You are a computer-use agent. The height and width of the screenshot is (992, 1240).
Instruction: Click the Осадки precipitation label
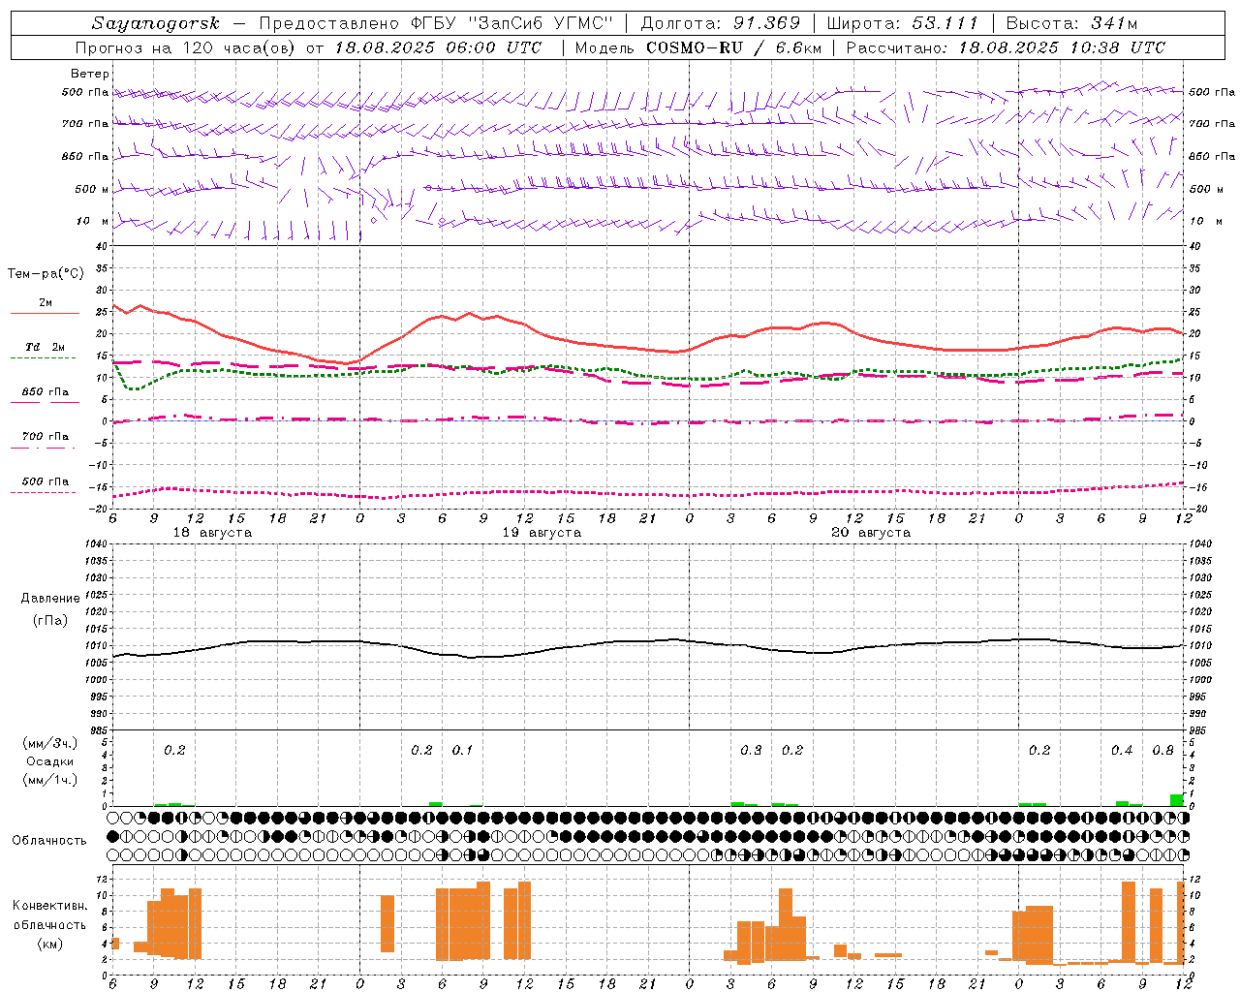point(50,761)
